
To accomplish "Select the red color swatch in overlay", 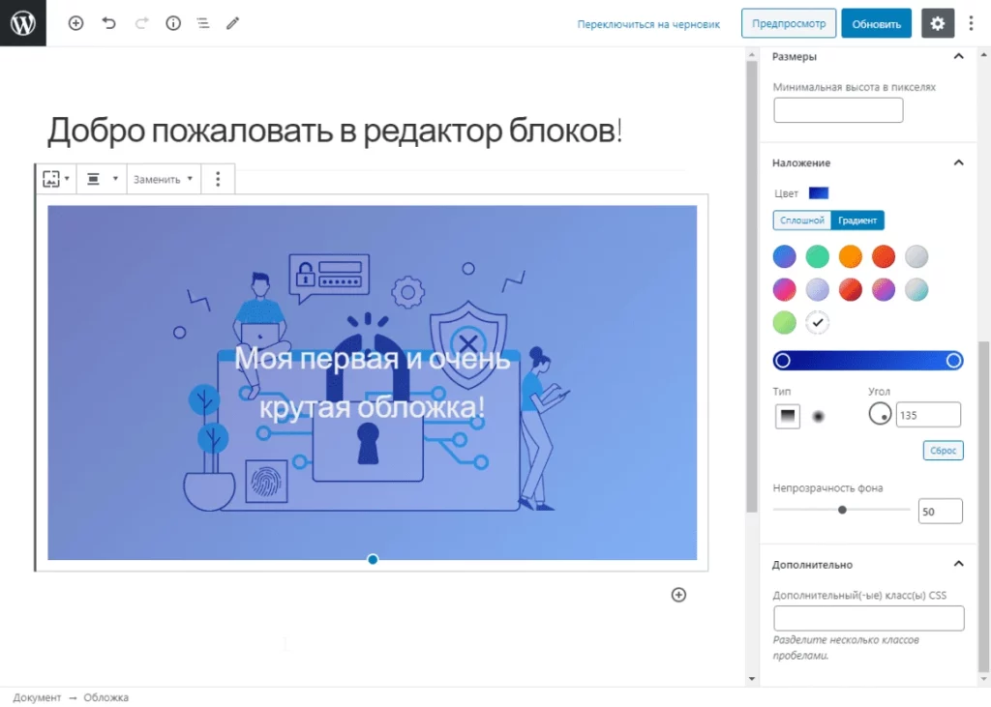I will (884, 255).
